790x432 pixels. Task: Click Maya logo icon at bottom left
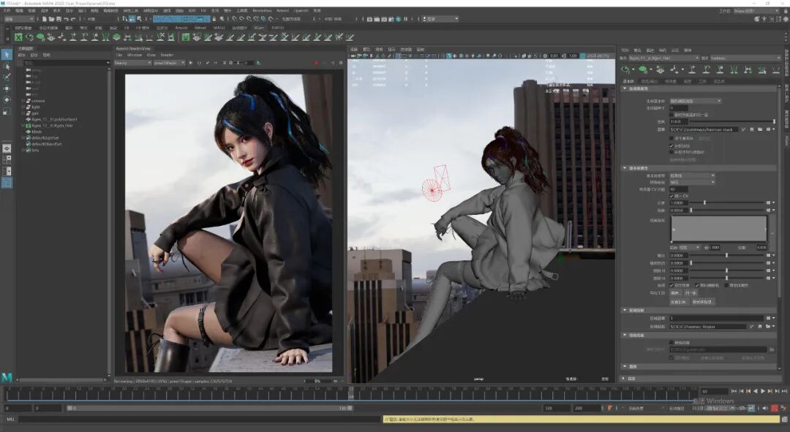[x=7, y=376]
